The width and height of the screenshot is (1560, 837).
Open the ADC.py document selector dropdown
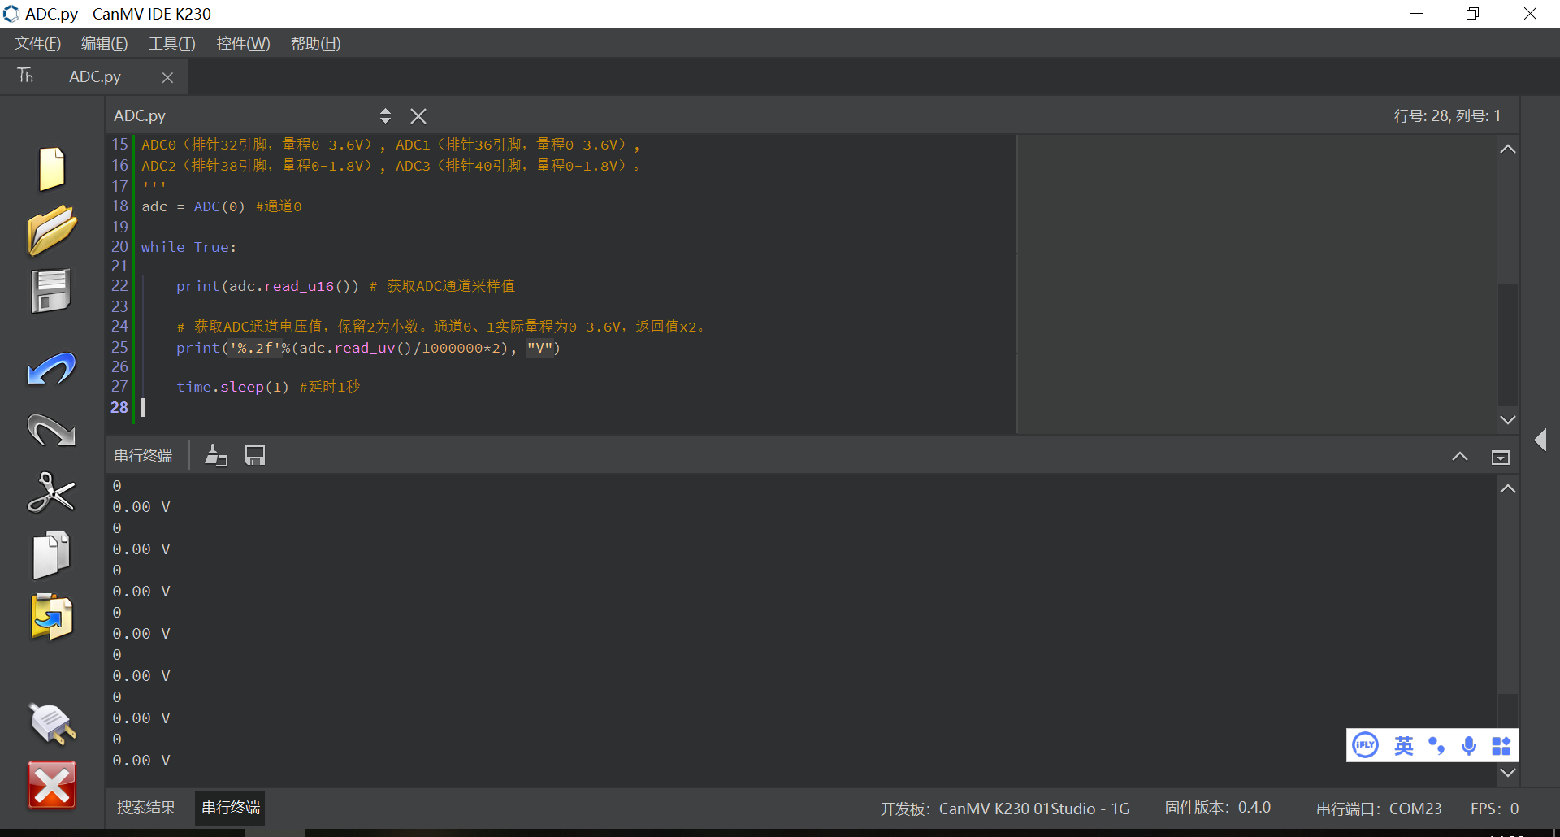[385, 116]
